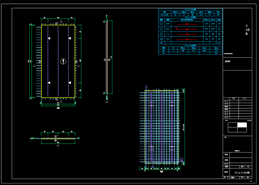
Task: Pick the lower-left white triangle lifting marker
Action: tap(49, 83)
